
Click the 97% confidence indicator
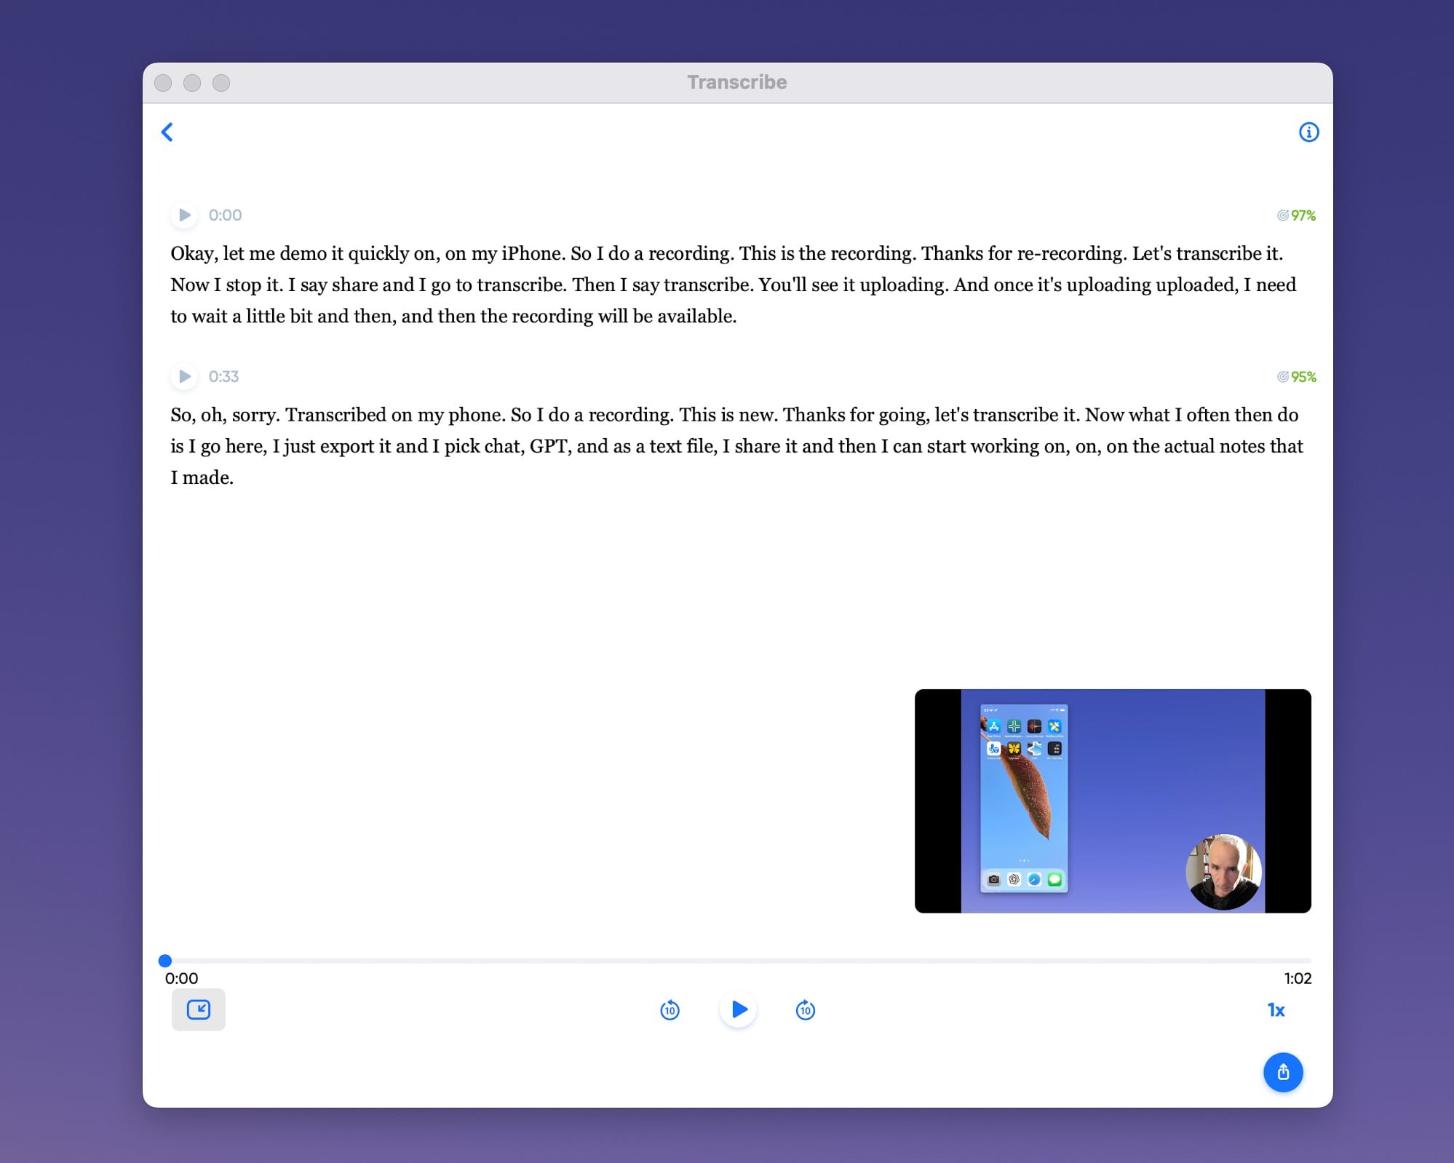point(1296,215)
